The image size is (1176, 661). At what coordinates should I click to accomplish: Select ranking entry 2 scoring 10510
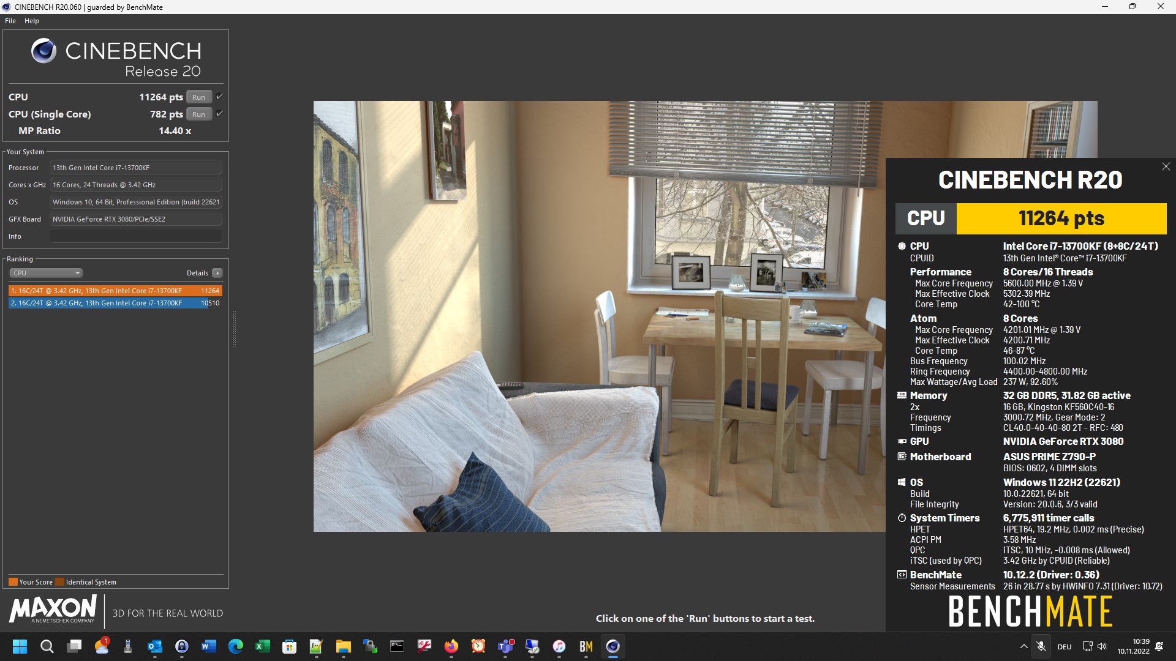point(115,303)
